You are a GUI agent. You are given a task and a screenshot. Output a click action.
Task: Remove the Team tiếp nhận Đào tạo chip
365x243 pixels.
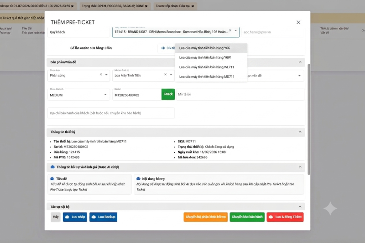tap(193, 6)
